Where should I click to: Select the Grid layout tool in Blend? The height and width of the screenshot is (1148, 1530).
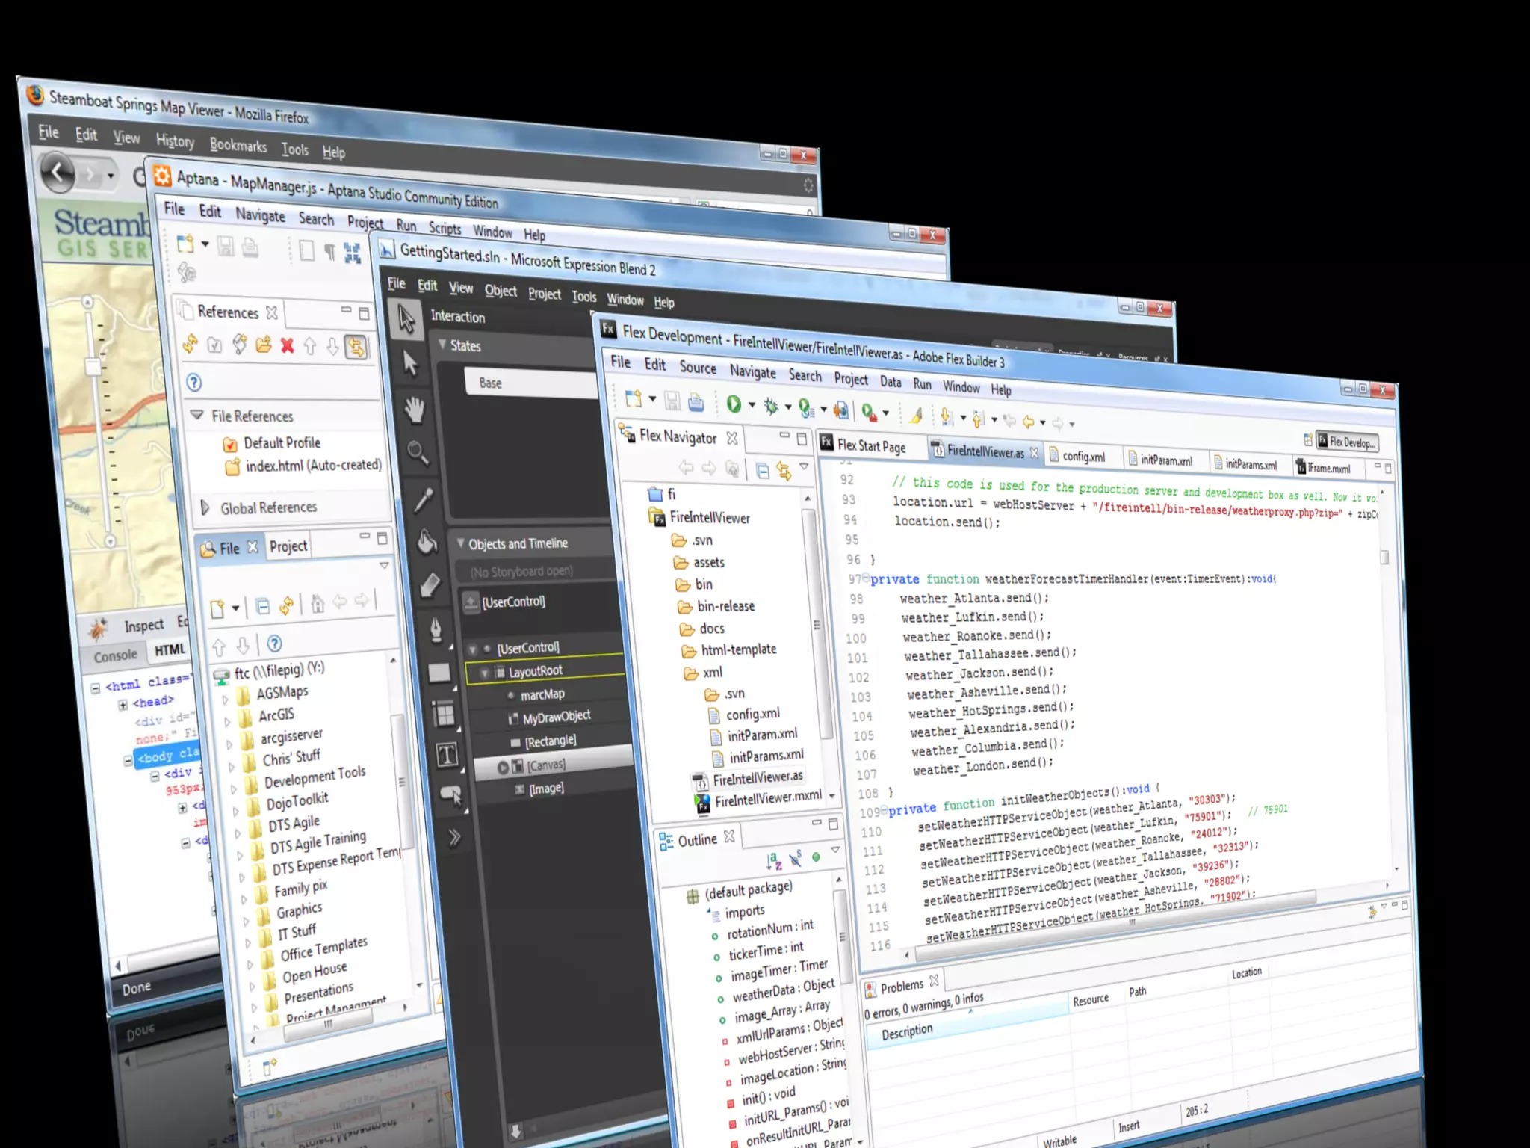(444, 715)
